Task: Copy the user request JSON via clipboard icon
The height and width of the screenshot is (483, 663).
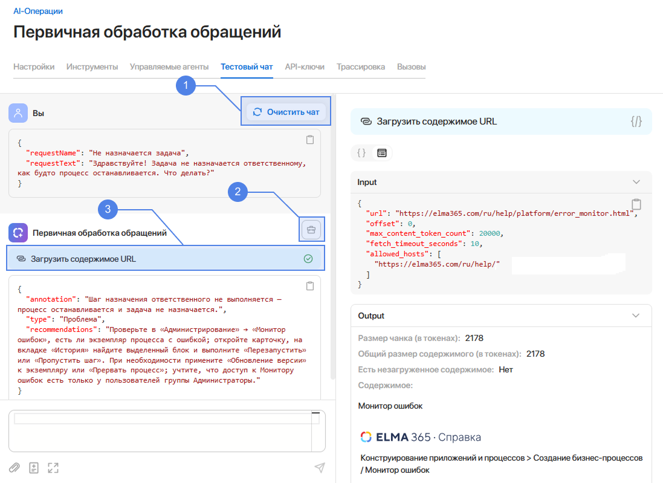Action: pos(310,140)
